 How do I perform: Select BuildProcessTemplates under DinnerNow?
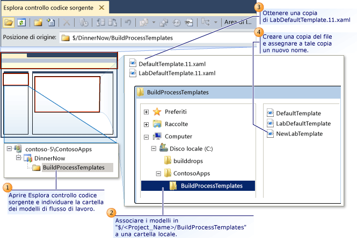(x=74, y=168)
